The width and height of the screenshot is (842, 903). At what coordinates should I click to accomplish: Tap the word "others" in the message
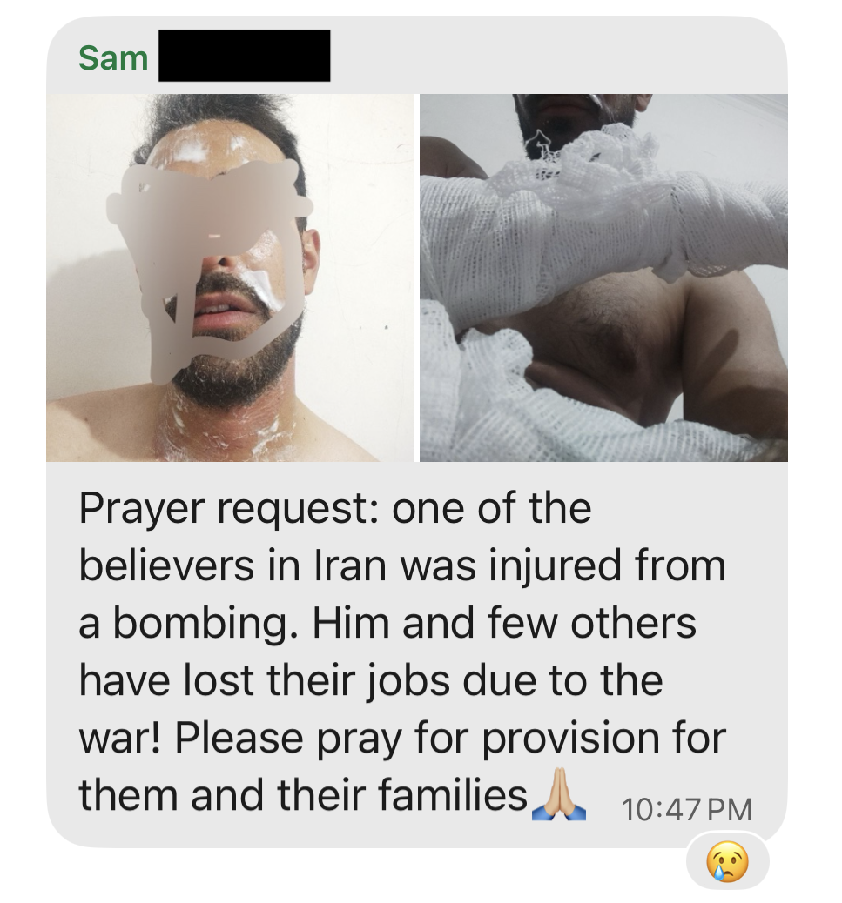point(633,623)
